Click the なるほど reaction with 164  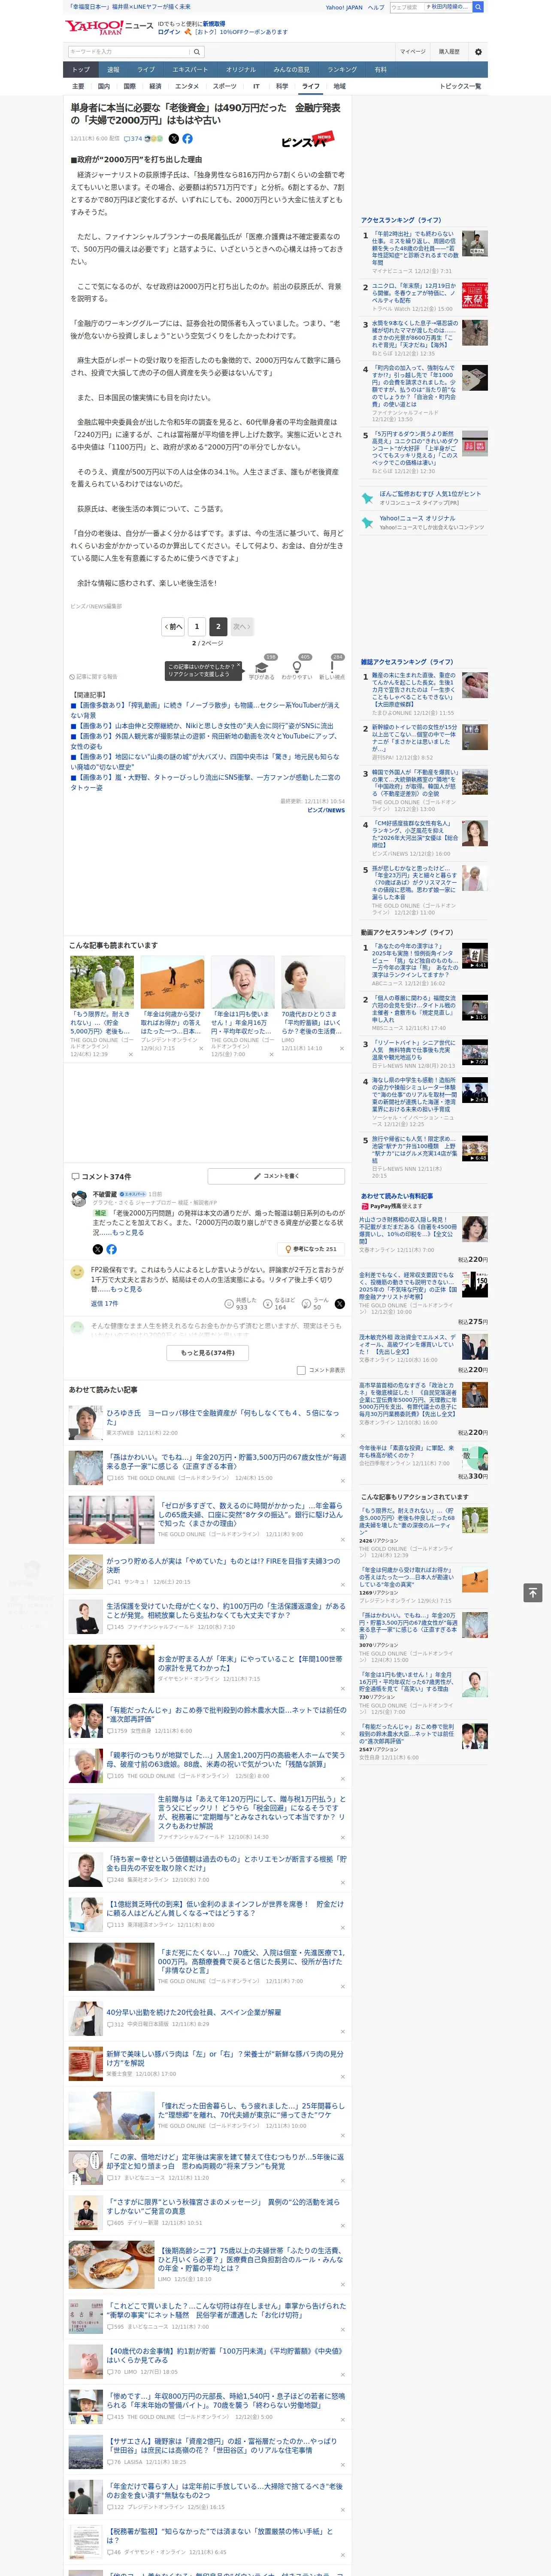(279, 1304)
